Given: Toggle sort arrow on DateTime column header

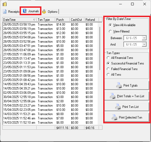Looking at the screenshot, I should 34,20.
